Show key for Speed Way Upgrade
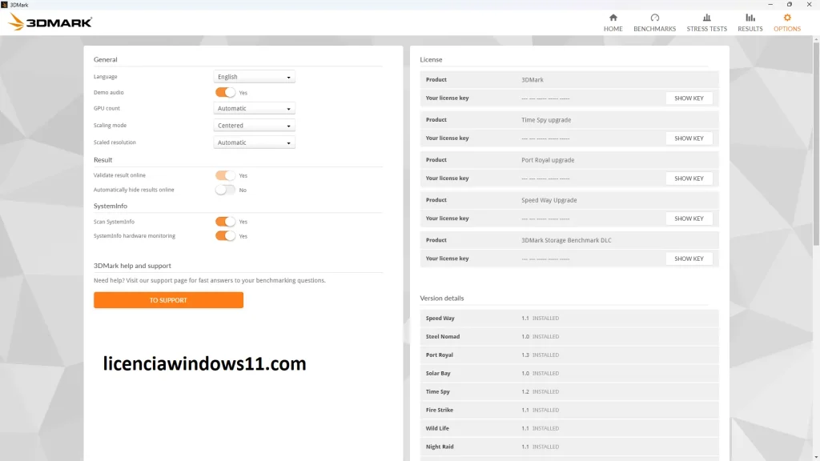 pos(689,218)
